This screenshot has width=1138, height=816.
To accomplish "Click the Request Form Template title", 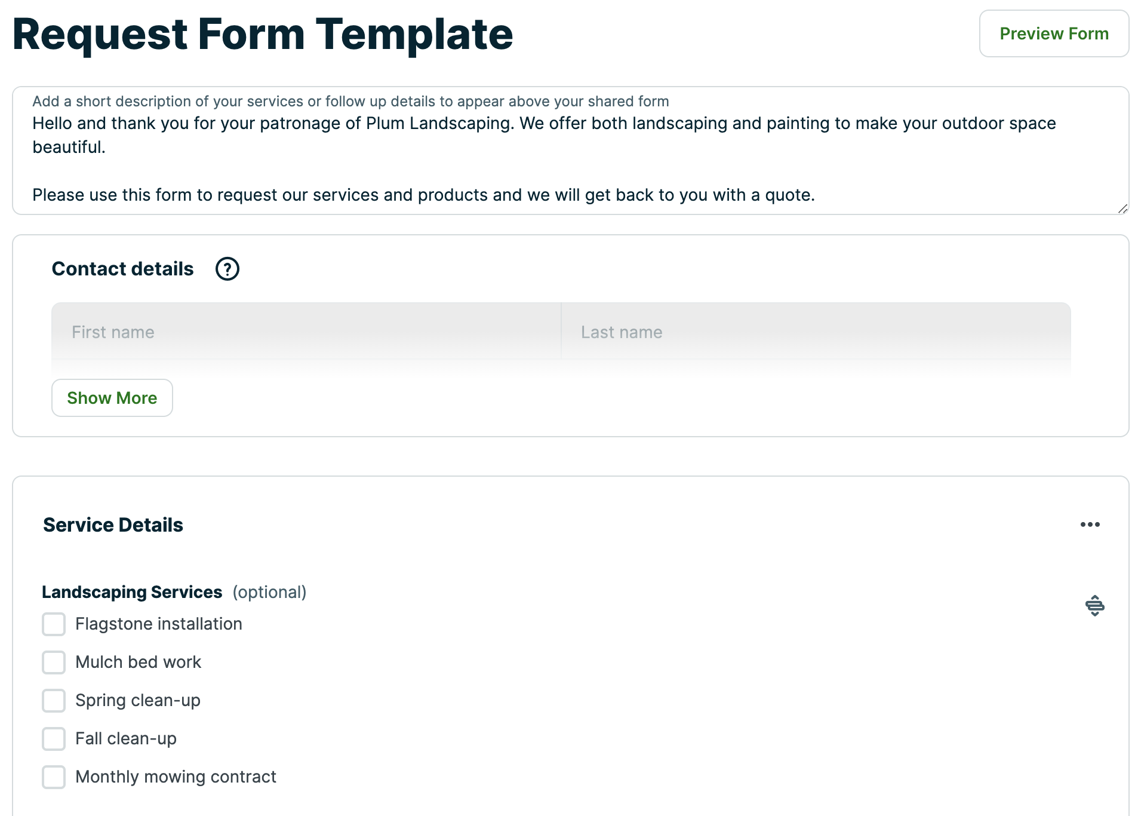I will pos(263,35).
